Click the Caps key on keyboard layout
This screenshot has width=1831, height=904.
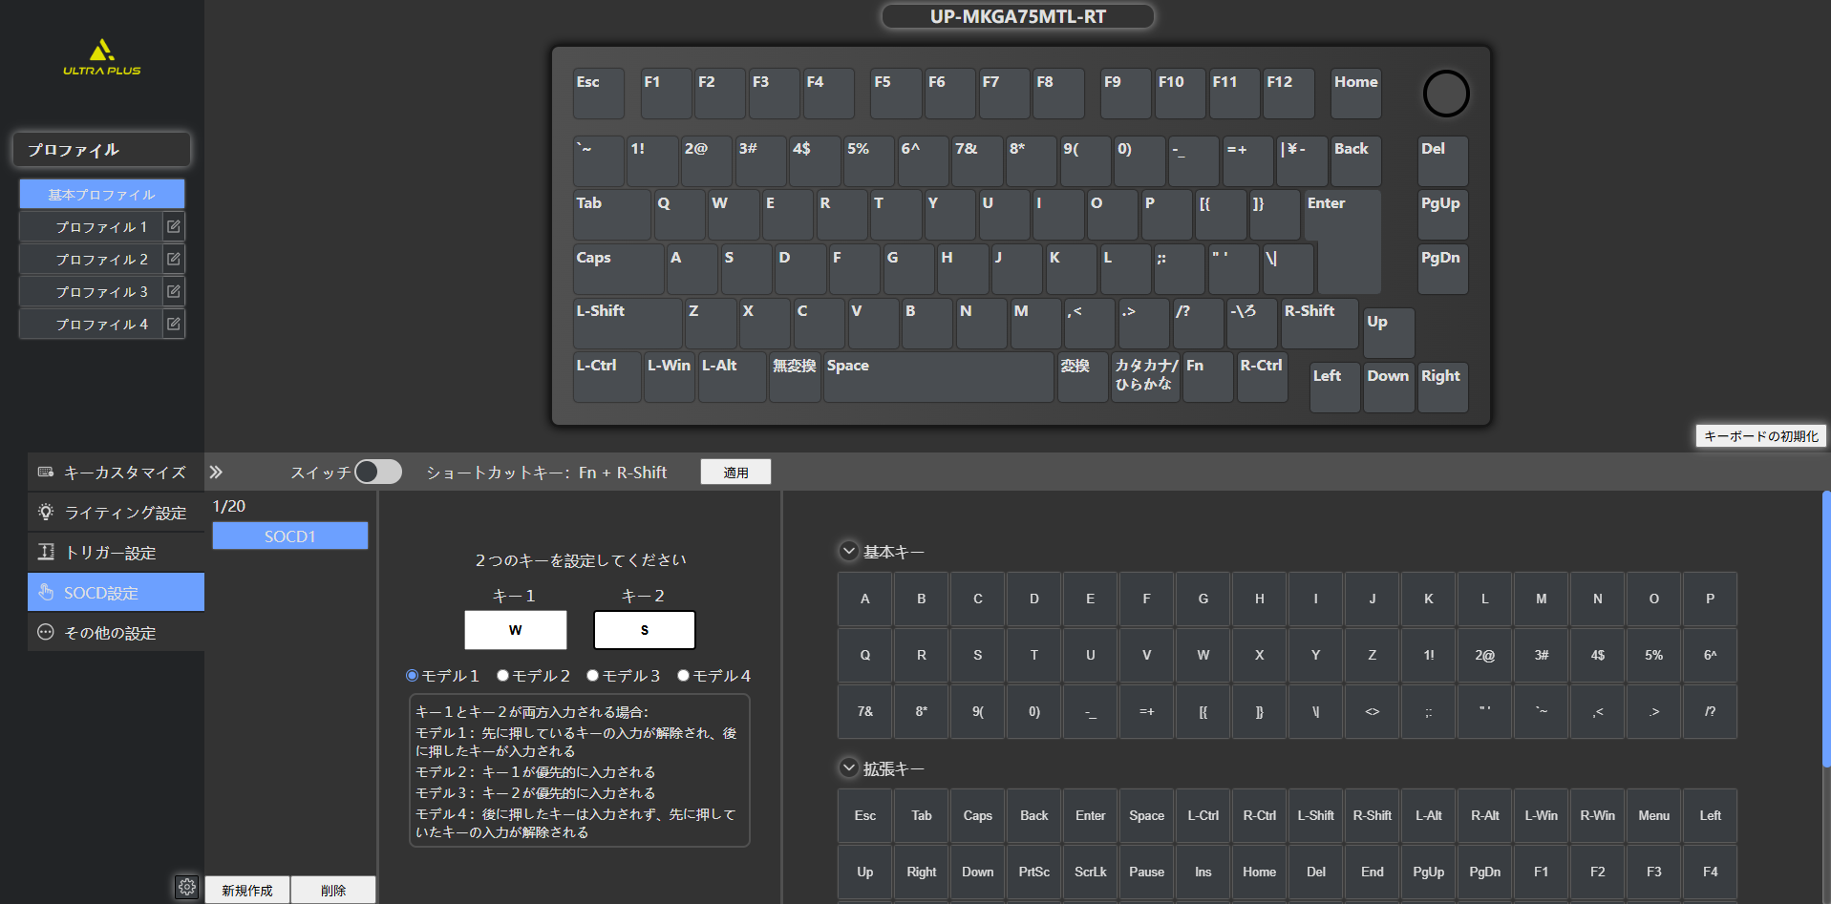[x=618, y=269]
